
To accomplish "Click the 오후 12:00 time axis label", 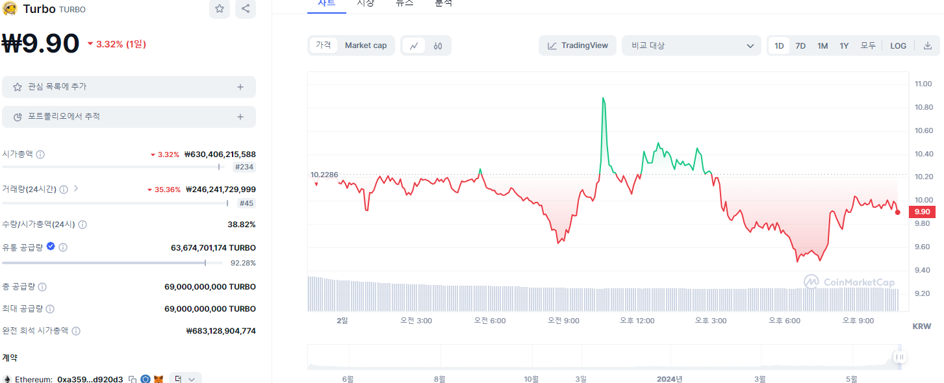I will 637,321.
